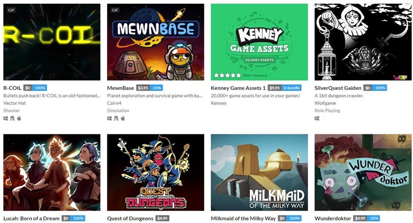This screenshot has height=223, width=413.
Task: Click the Windows icon under SilverQuest Gaiden
Action: point(317,119)
